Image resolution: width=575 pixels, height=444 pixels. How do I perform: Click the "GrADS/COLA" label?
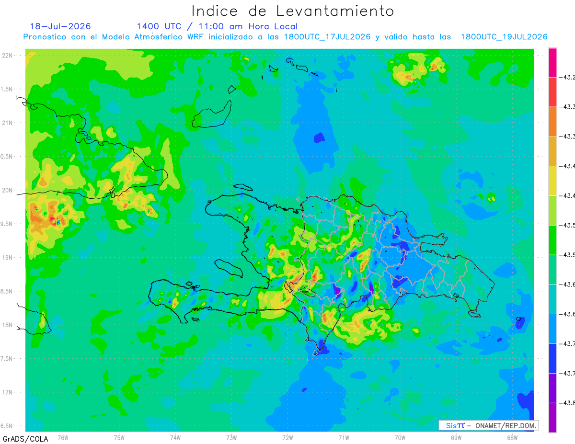click(25, 439)
